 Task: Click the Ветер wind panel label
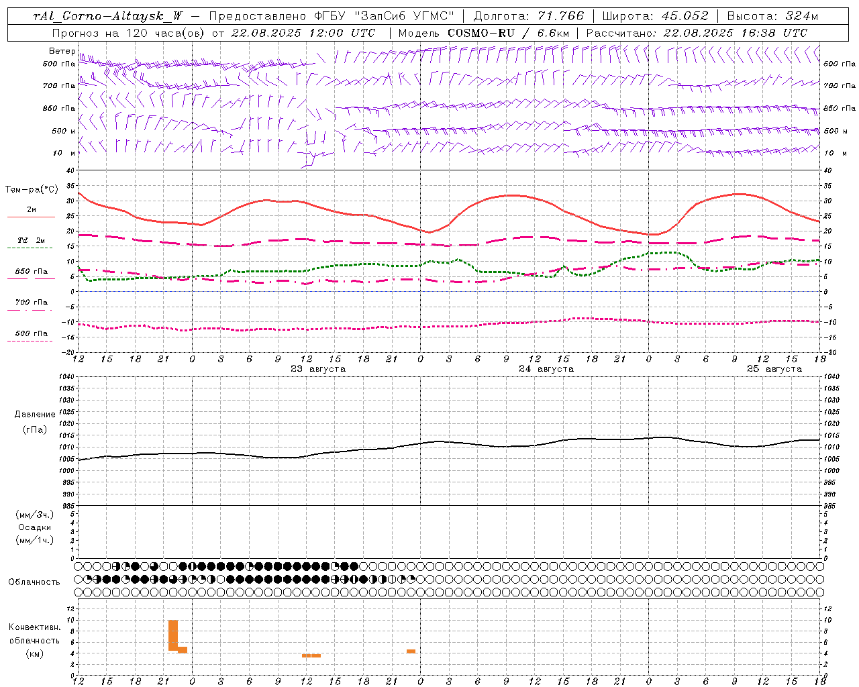62,51
